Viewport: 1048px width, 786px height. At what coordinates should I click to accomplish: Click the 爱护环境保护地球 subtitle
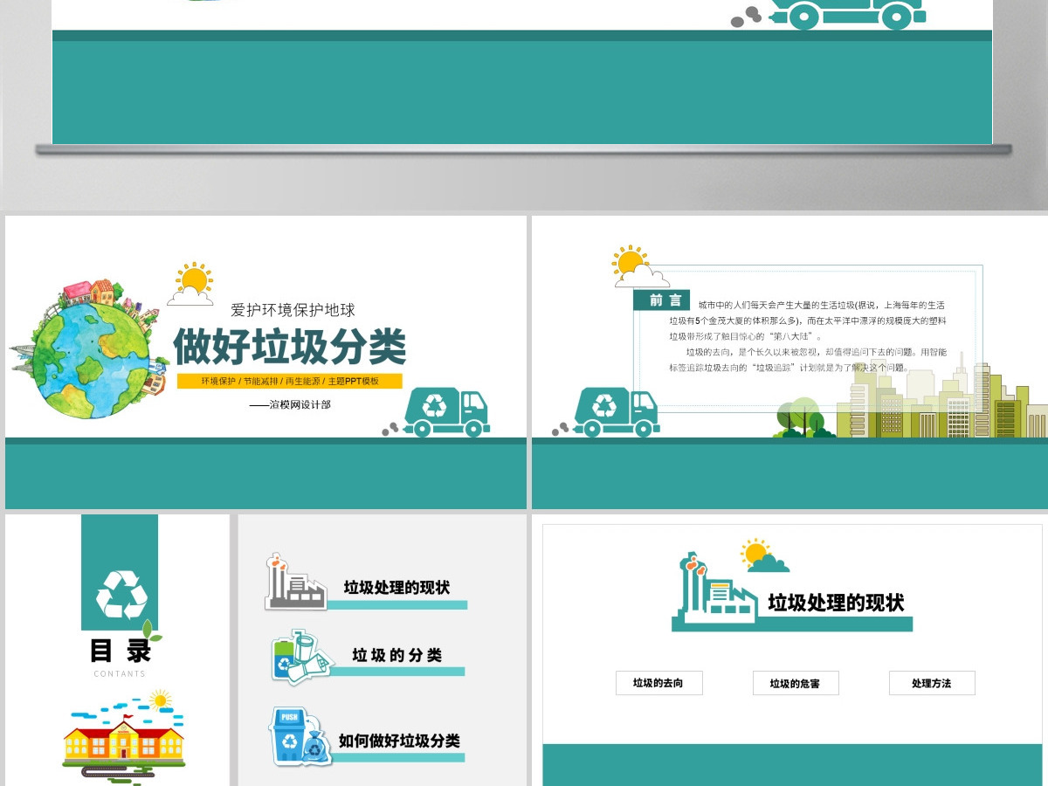(293, 309)
